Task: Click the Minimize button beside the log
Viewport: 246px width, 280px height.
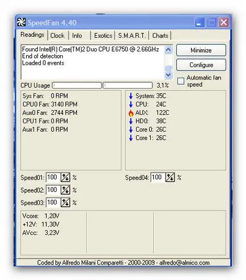Action: [x=201, y=50]
